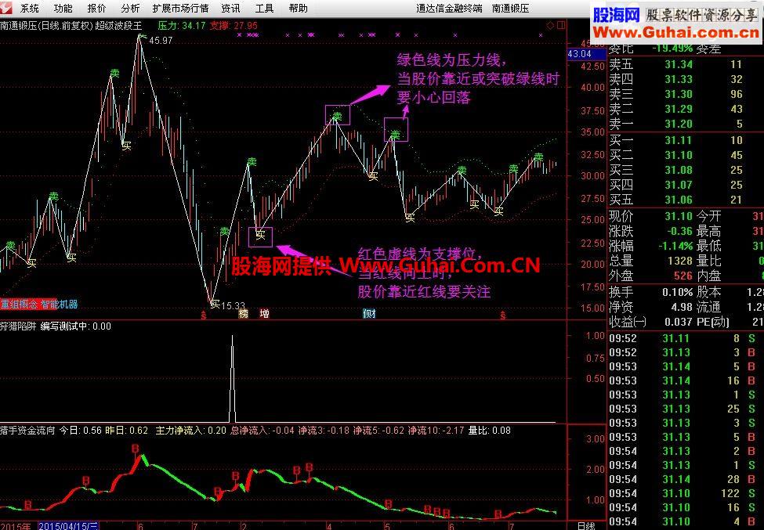The width and height of the screenshot is (764, 530).
Task: Click the 量比: 0.08 readout
Action: [x=489, y=431]
